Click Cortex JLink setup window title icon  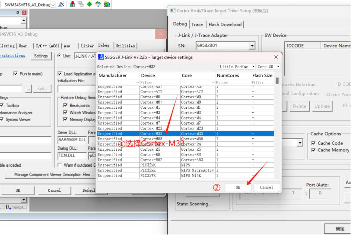pos(173,10)
